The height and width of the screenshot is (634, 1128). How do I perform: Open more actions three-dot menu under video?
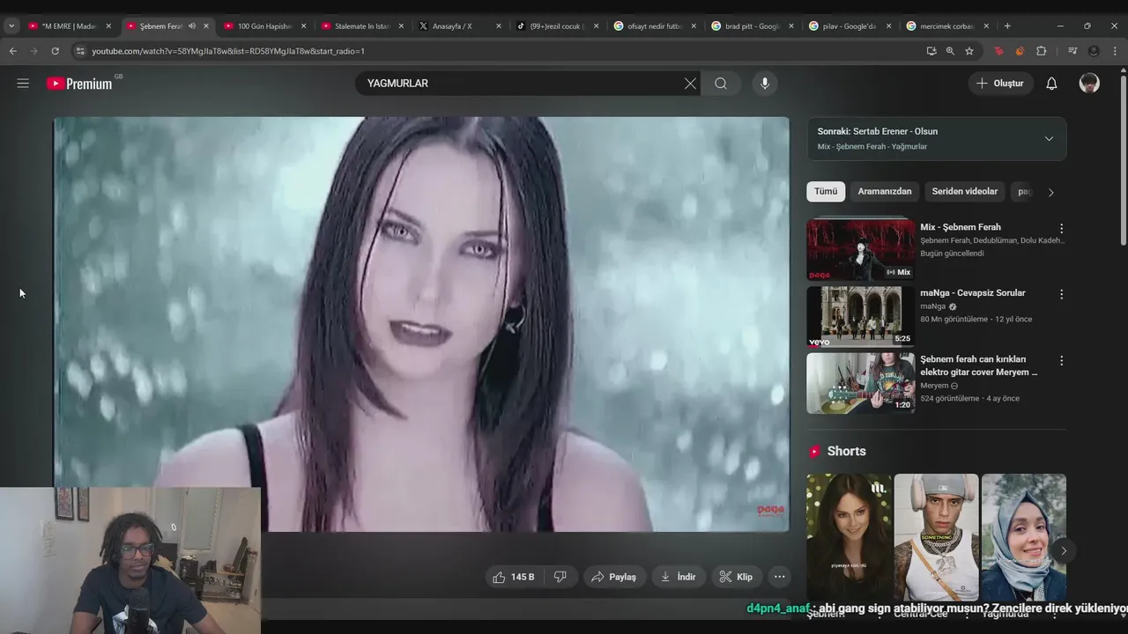tap(779, 577)
